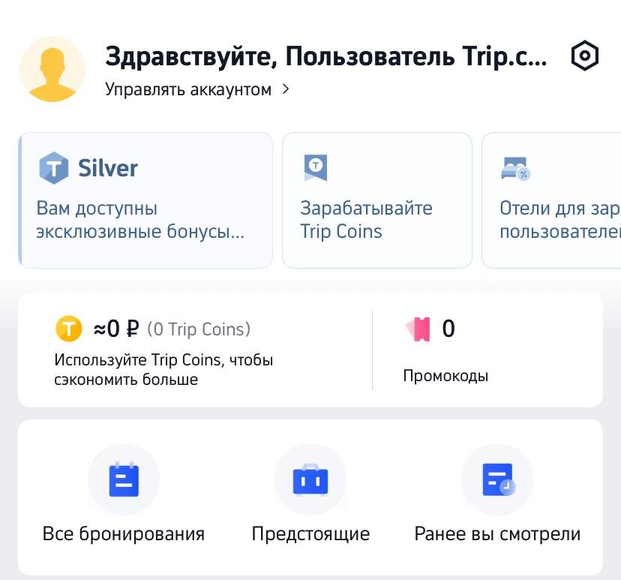Viewport: 621px width, 580px height.
Task: Select the Все бронирования label
Action: [x=123, y=534]
